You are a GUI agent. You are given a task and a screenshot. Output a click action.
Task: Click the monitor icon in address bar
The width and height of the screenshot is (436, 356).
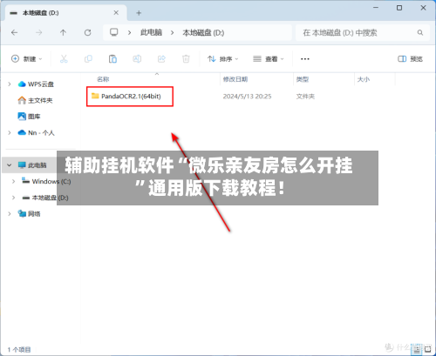point(114,32)
